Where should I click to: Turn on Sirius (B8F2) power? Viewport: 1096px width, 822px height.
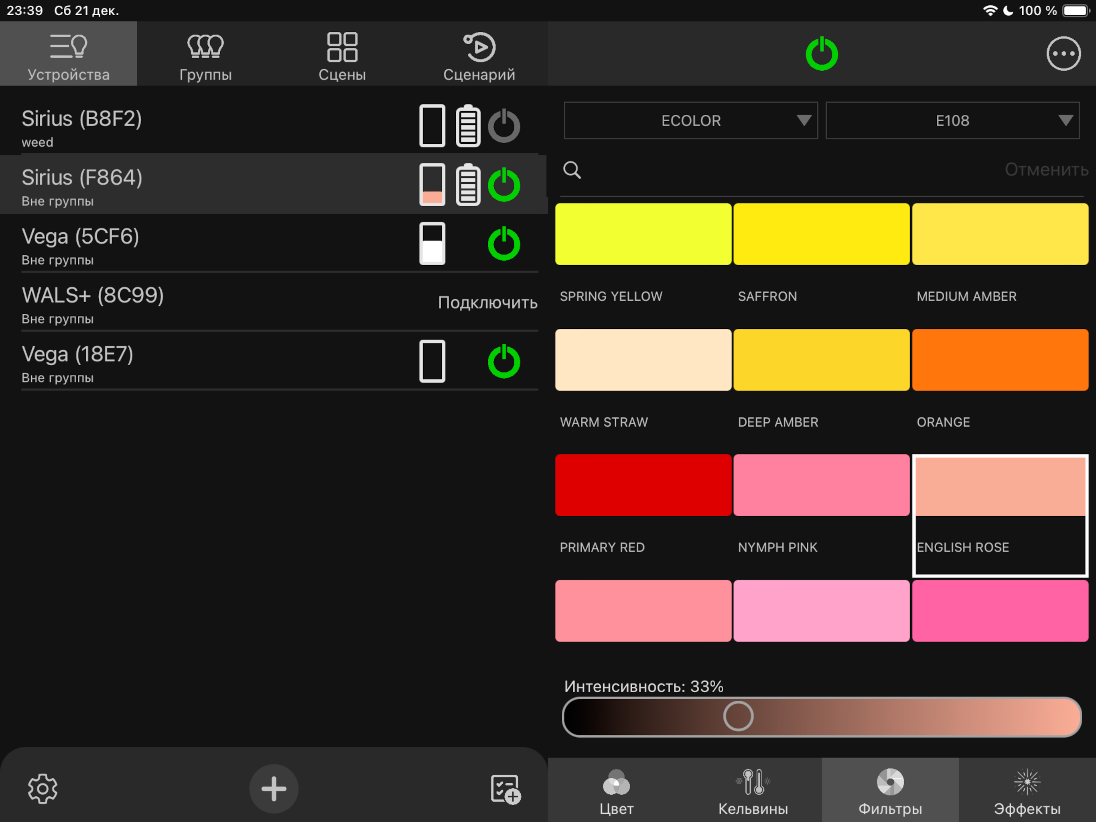tap(504, 126)
